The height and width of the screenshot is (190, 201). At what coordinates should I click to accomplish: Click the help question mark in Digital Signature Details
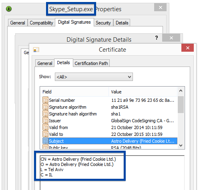click(x=157, y=38)
